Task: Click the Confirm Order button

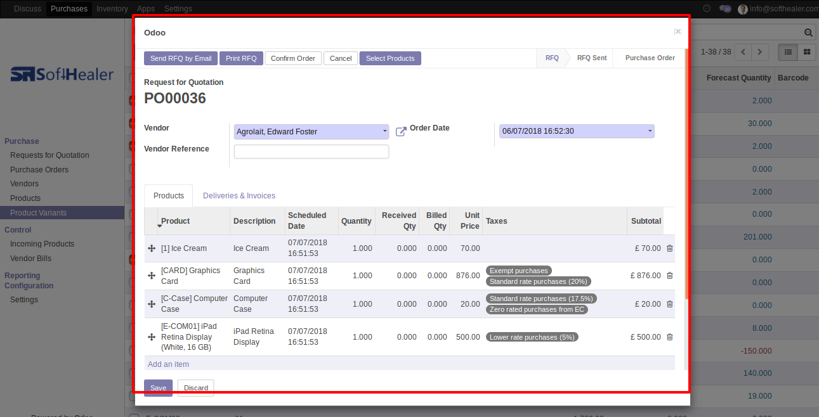Action: [x=293, y=58]
